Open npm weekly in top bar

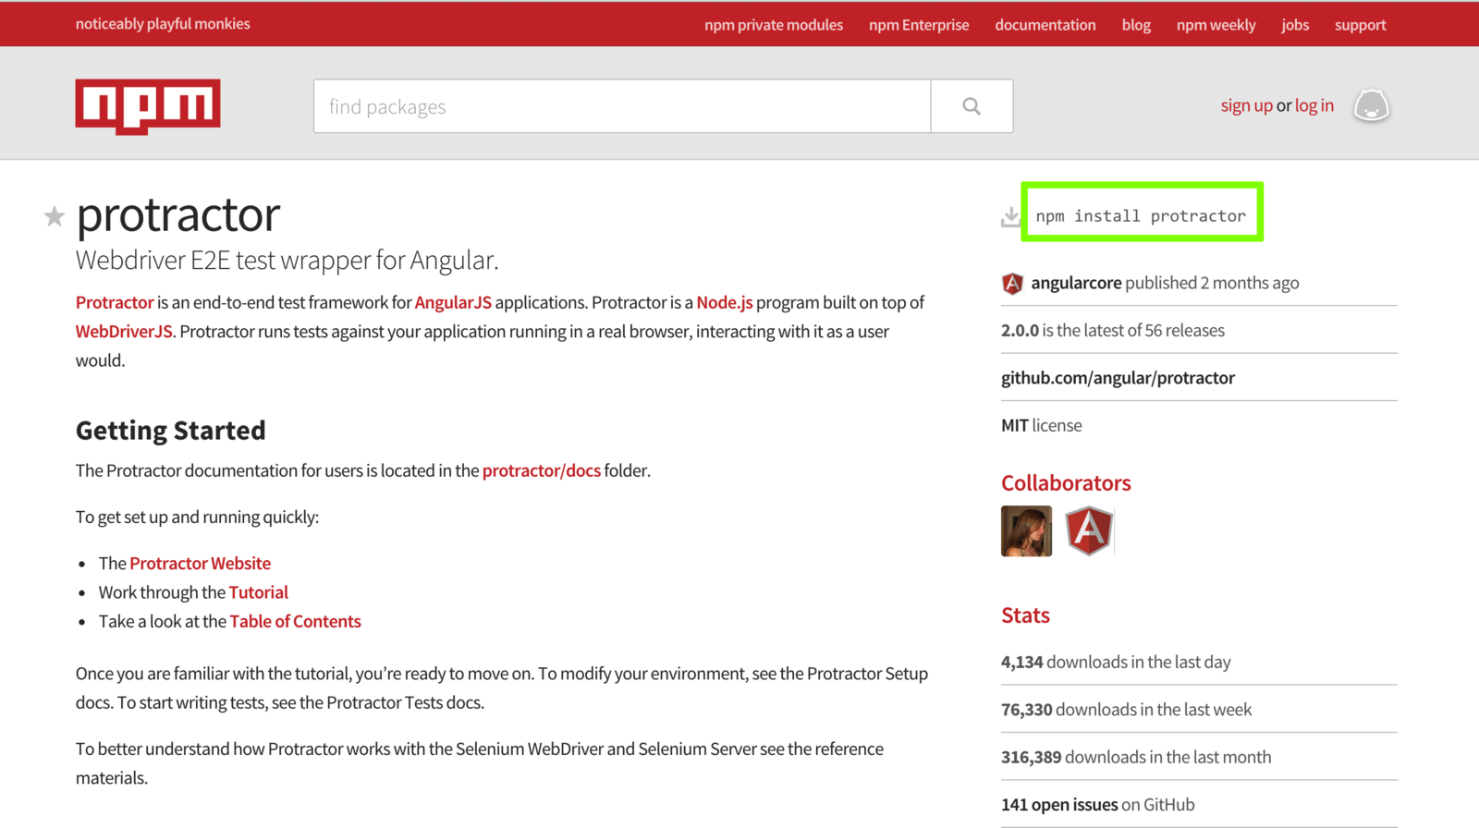point(1216,25)
